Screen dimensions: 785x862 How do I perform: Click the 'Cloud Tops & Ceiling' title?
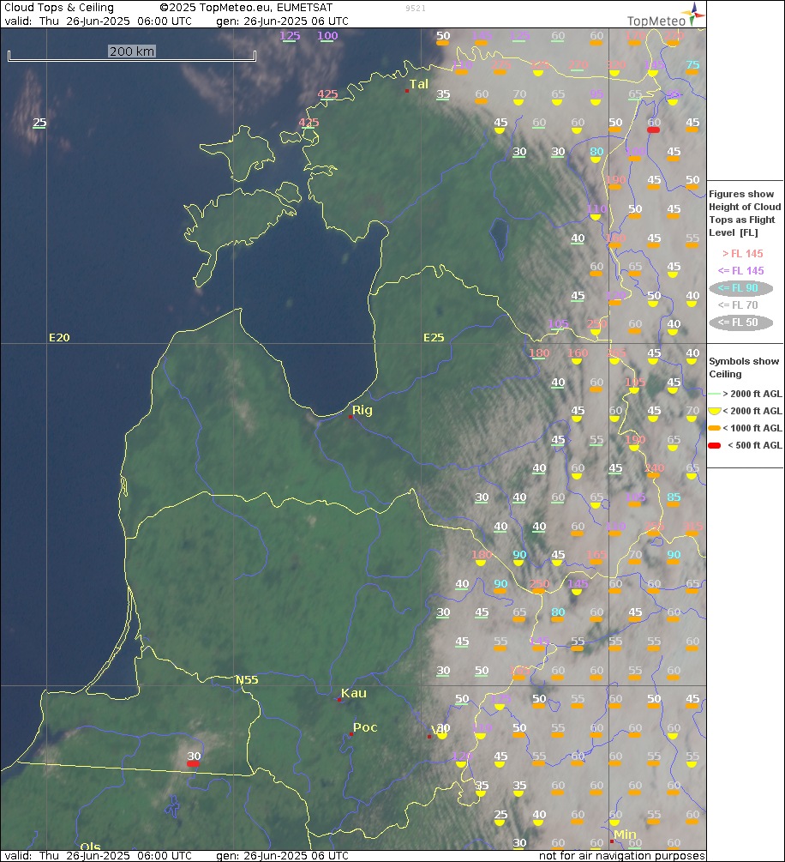[59, 8]
